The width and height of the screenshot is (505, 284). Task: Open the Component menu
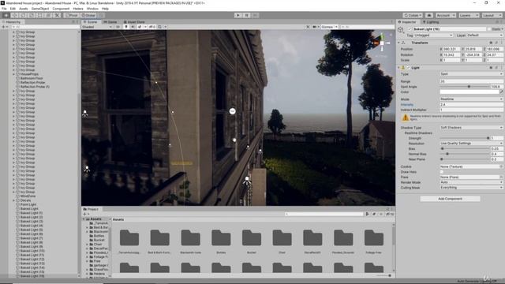coord(61,9)
